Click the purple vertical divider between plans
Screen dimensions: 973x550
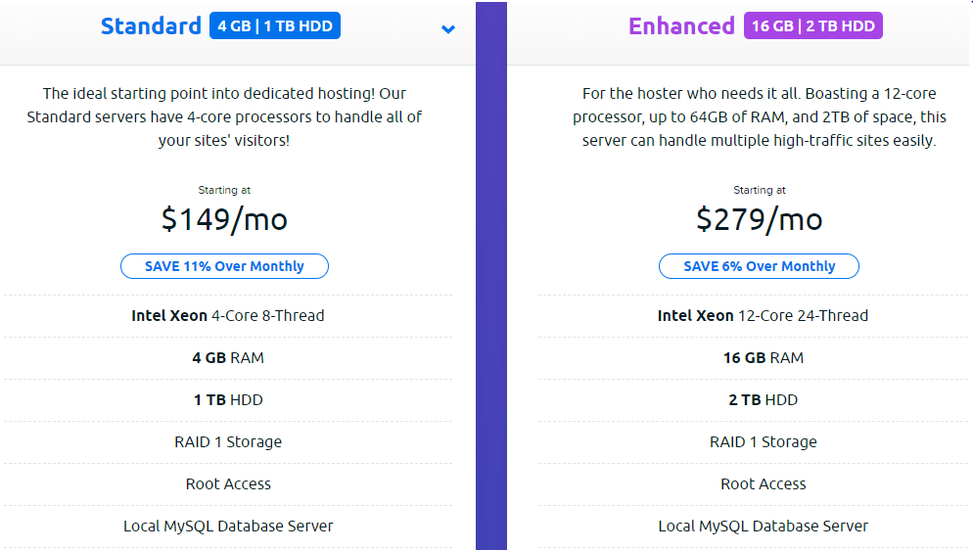[x=491, y=294]
